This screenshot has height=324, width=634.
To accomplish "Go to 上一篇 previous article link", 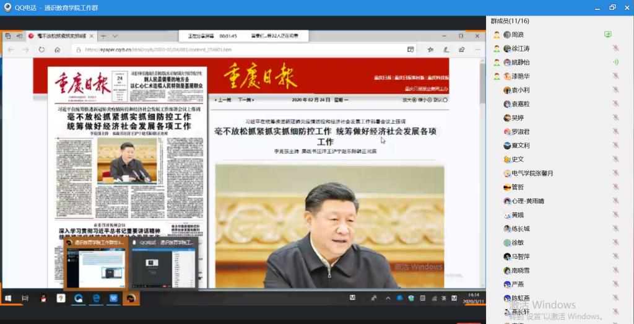I will coord(223,100).
